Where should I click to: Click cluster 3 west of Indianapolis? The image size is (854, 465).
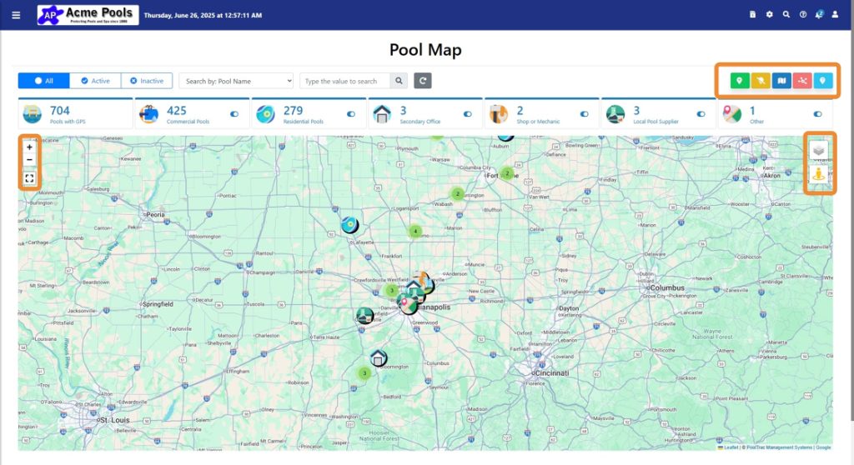pyautogui.click(x=392, y=290)
